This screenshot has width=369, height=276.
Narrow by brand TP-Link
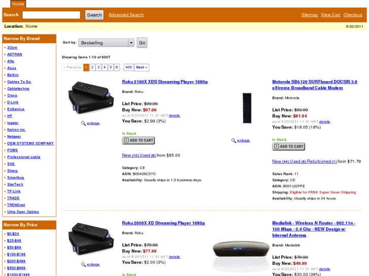14,191
